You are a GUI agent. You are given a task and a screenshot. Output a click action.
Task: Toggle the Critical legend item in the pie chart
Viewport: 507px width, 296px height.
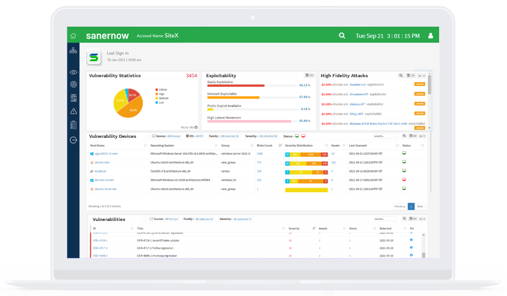(162, 89)
